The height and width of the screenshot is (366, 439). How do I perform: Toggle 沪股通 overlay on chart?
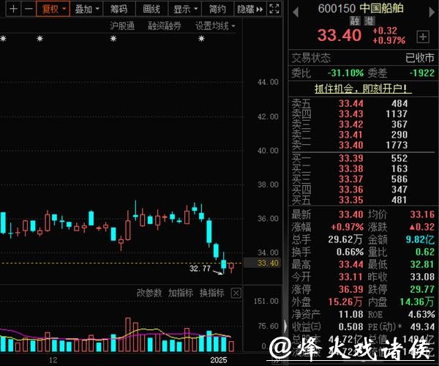(122, 26)
